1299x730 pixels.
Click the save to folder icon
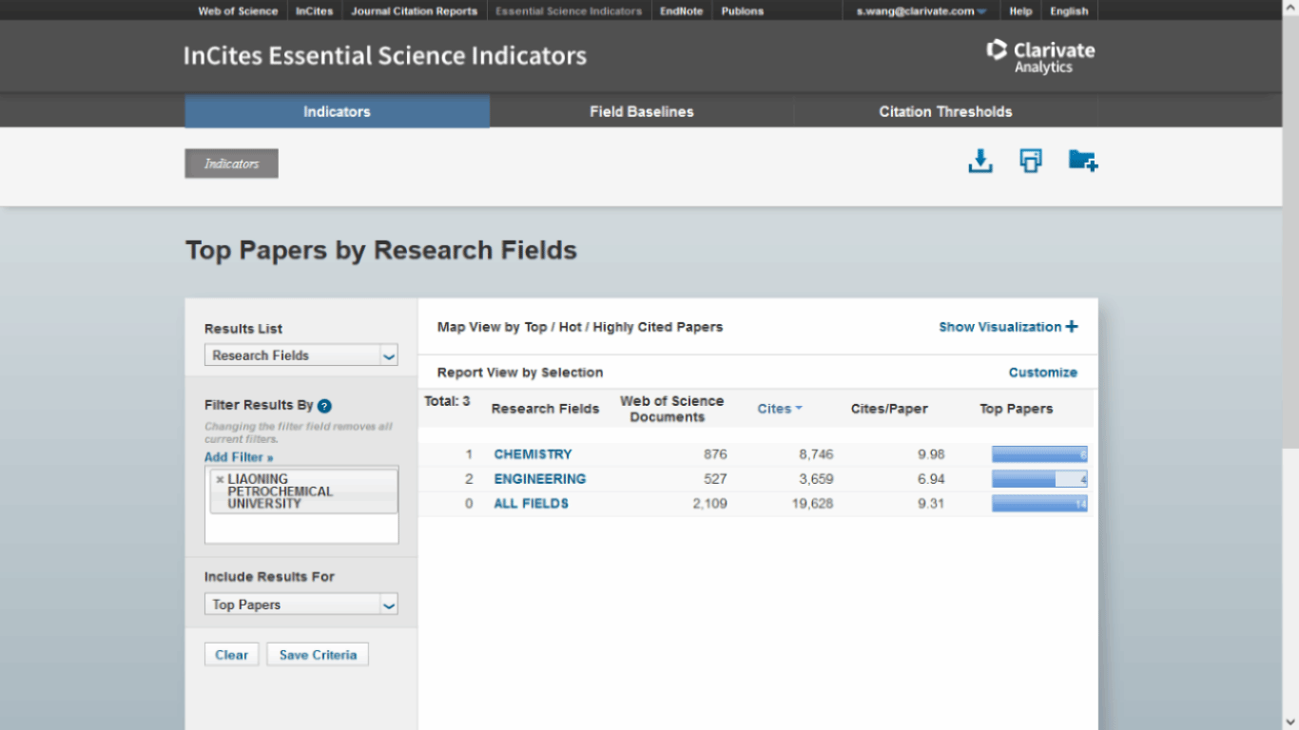(1083, 161)
